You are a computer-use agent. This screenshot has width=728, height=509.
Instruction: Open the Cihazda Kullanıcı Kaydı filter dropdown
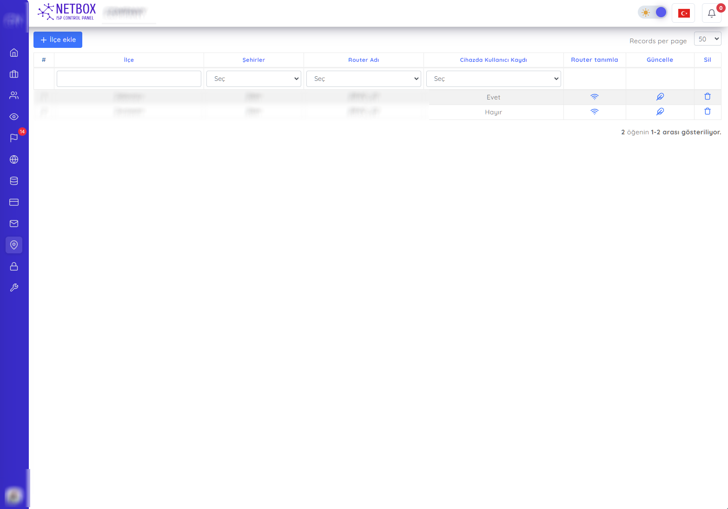[493, 79]
